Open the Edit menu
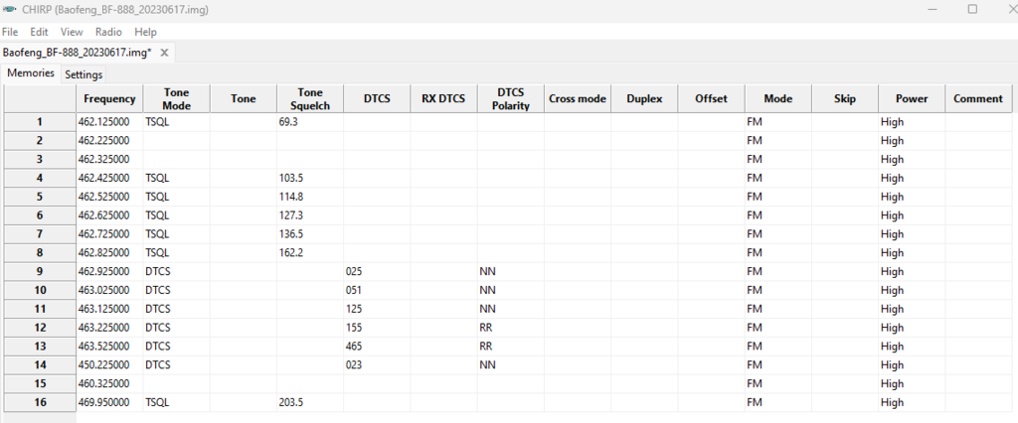 pyautogui.click(x=39, y=31)
